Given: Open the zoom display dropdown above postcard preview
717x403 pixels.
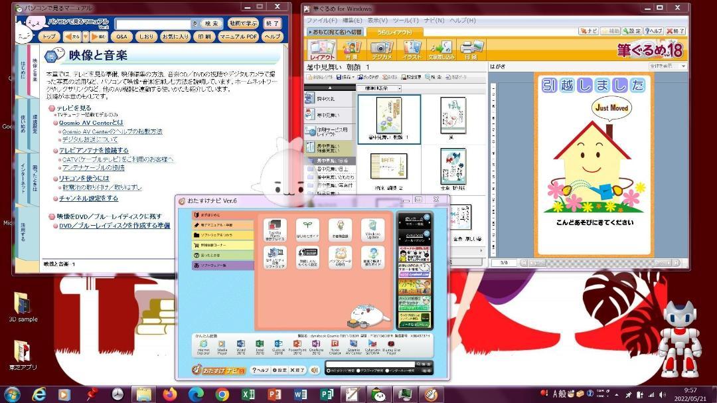Looking at the screenshot, I should [667, 66].
